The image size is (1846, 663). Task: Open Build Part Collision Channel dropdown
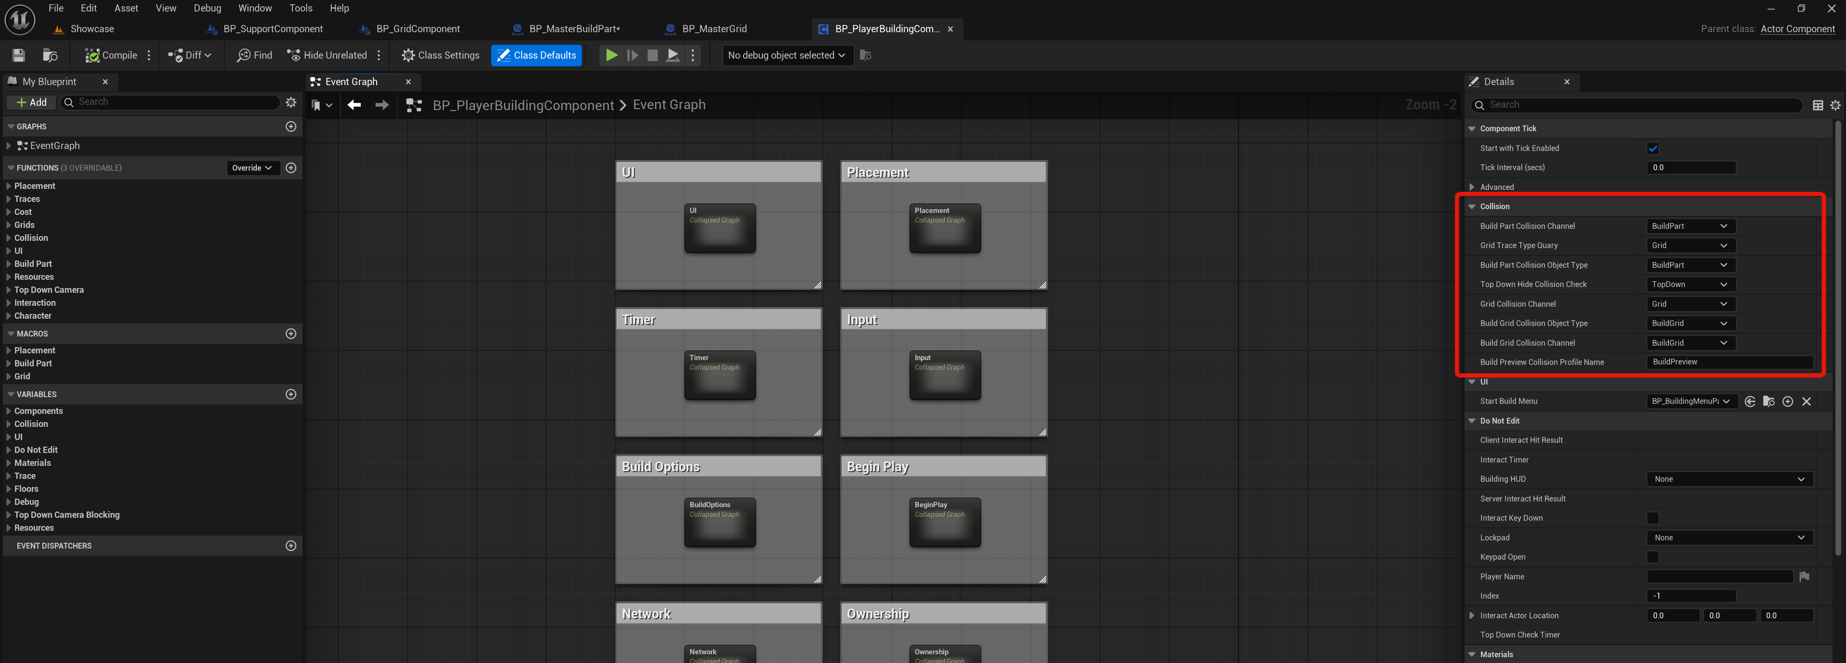(1690, 226)
